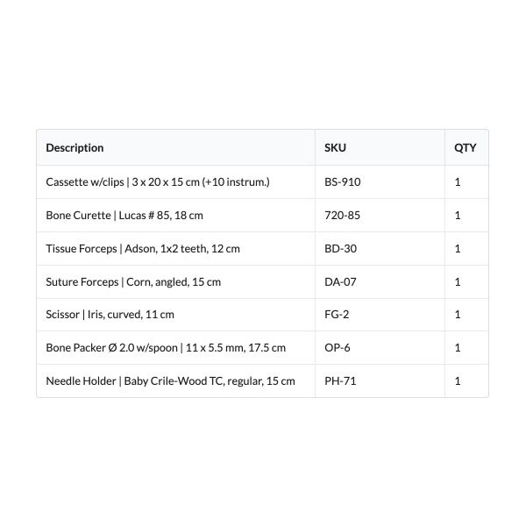Select the Bone Packer w/spoon description
526x526 pixels.
166,347
